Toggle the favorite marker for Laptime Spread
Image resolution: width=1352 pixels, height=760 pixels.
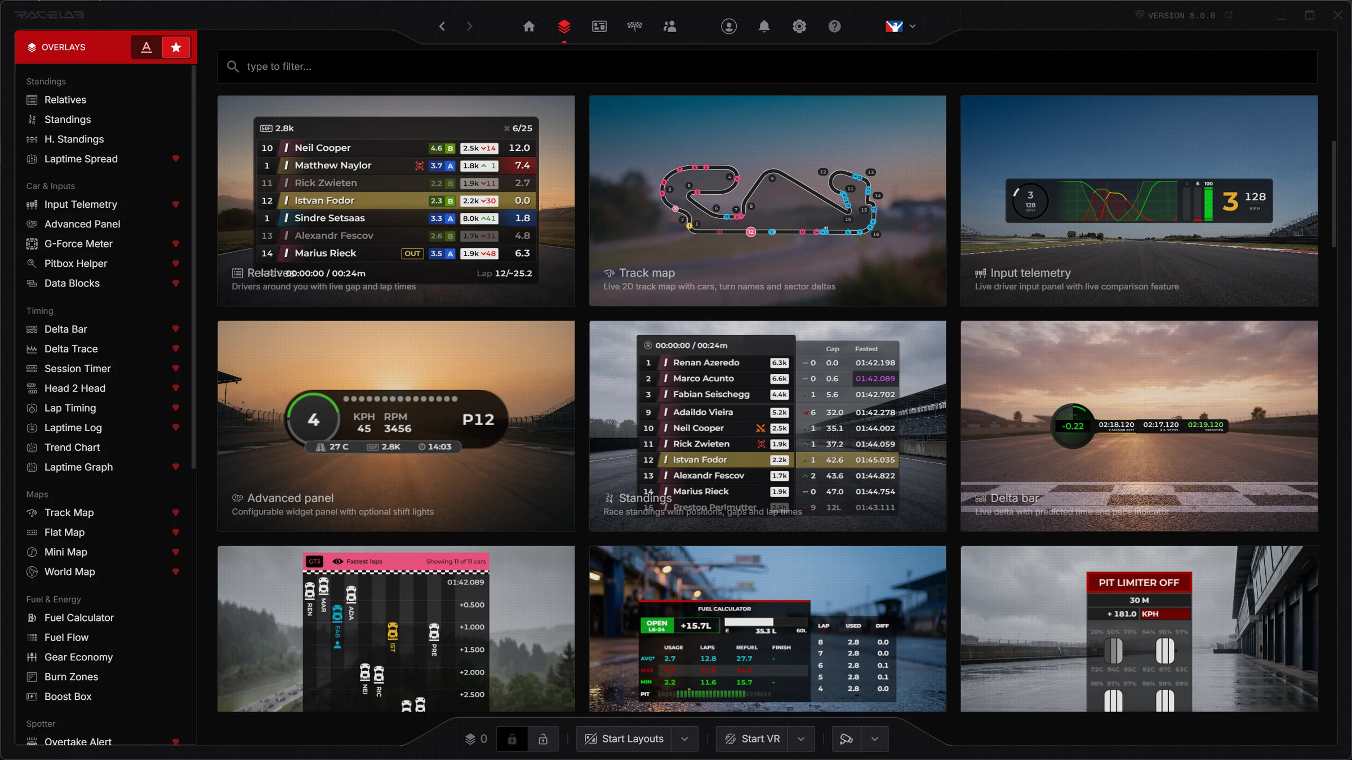[x=176, y=159]
